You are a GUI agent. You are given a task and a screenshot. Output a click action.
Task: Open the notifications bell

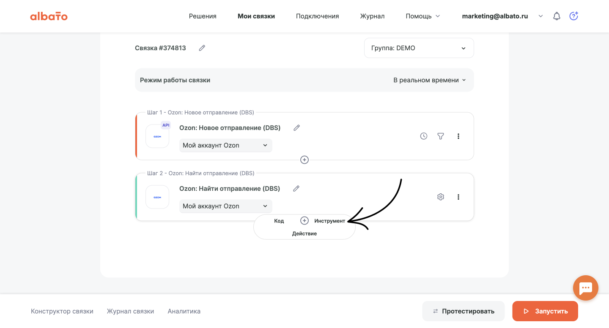[557, 16]
